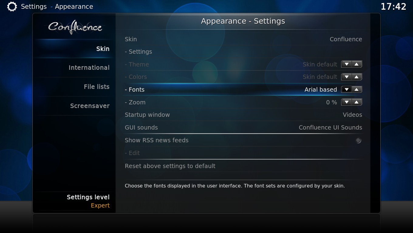Click the Theme up arrow button
This screenshot has width=413, height=233.
point(357,64)
